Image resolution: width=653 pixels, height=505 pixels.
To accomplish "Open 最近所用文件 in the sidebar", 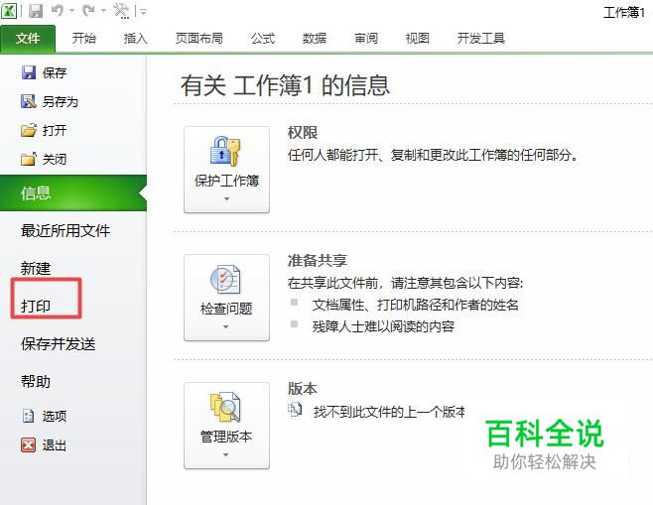I will point(65,230).
